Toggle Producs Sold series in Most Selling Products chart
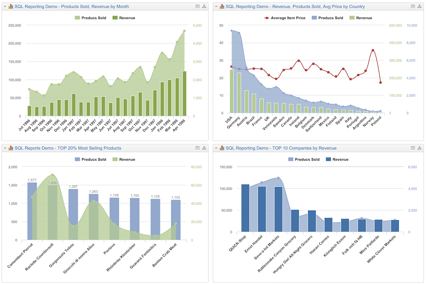This screenshot has width=428, height=285. click(x=90, y=159)
